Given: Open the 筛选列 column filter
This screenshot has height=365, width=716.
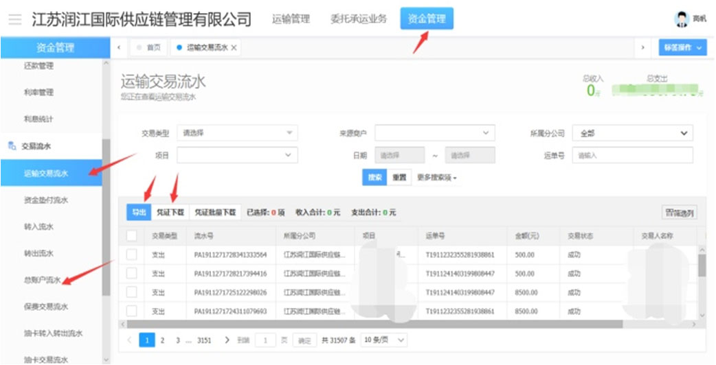Looking at the screenshot, I should point(678,213).
